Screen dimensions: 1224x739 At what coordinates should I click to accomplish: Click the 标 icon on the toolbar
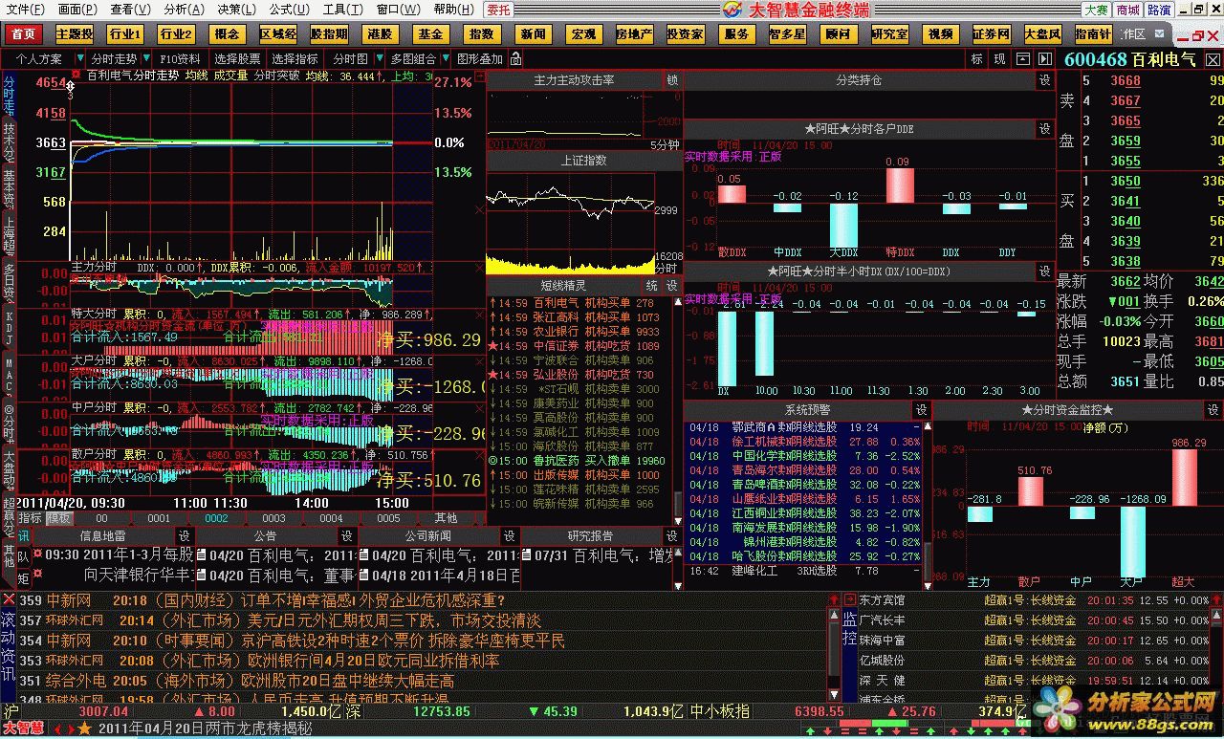point(976,59)
